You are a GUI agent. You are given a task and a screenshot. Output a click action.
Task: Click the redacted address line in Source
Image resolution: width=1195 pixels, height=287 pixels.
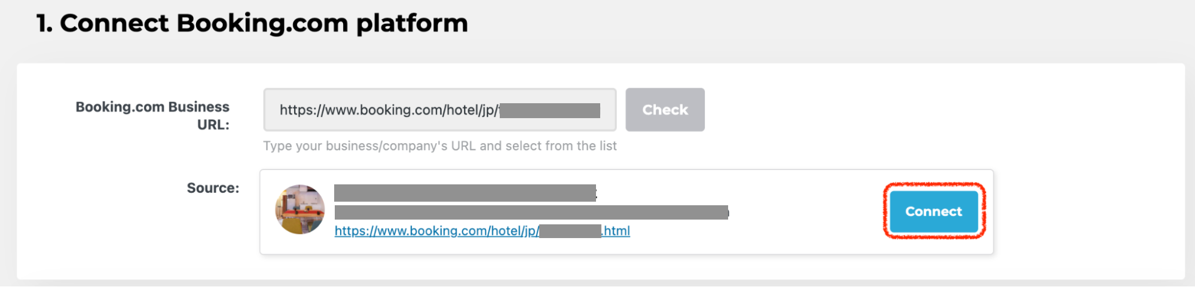coord(531,212)
